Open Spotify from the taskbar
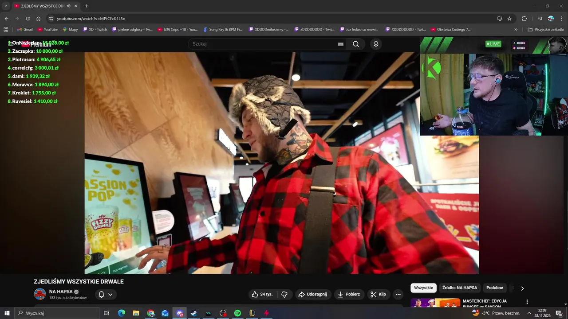This screenshot has height=319, width=568. tap(237, 313)
